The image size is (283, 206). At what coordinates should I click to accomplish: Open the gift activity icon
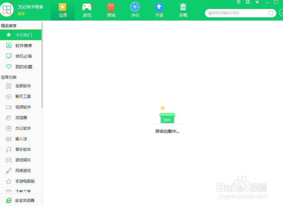(238, 2)
